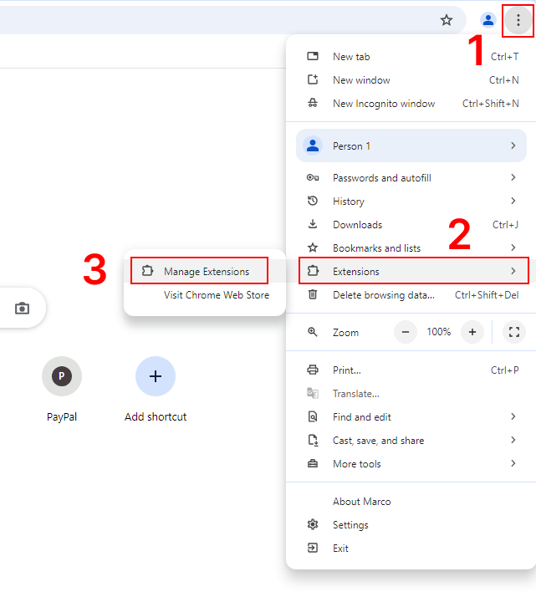Click the New window icon
Image resolution: width=536 pixels, height=592 pixels.
point(313,79)
